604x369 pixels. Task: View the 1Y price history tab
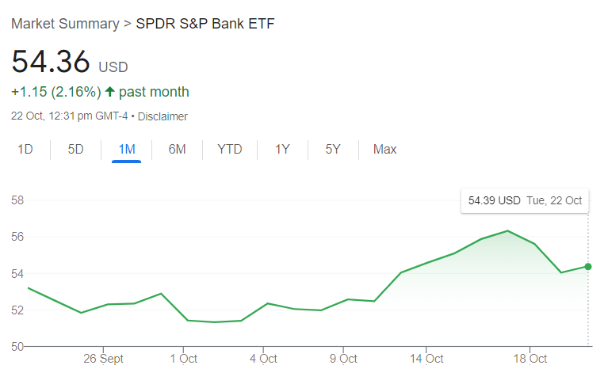click(282, 149)
